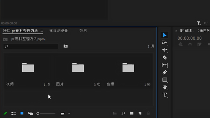Click the Automate to Sequence icon
This screenshot has width=210, height=118.
click(x=115, y=113)
